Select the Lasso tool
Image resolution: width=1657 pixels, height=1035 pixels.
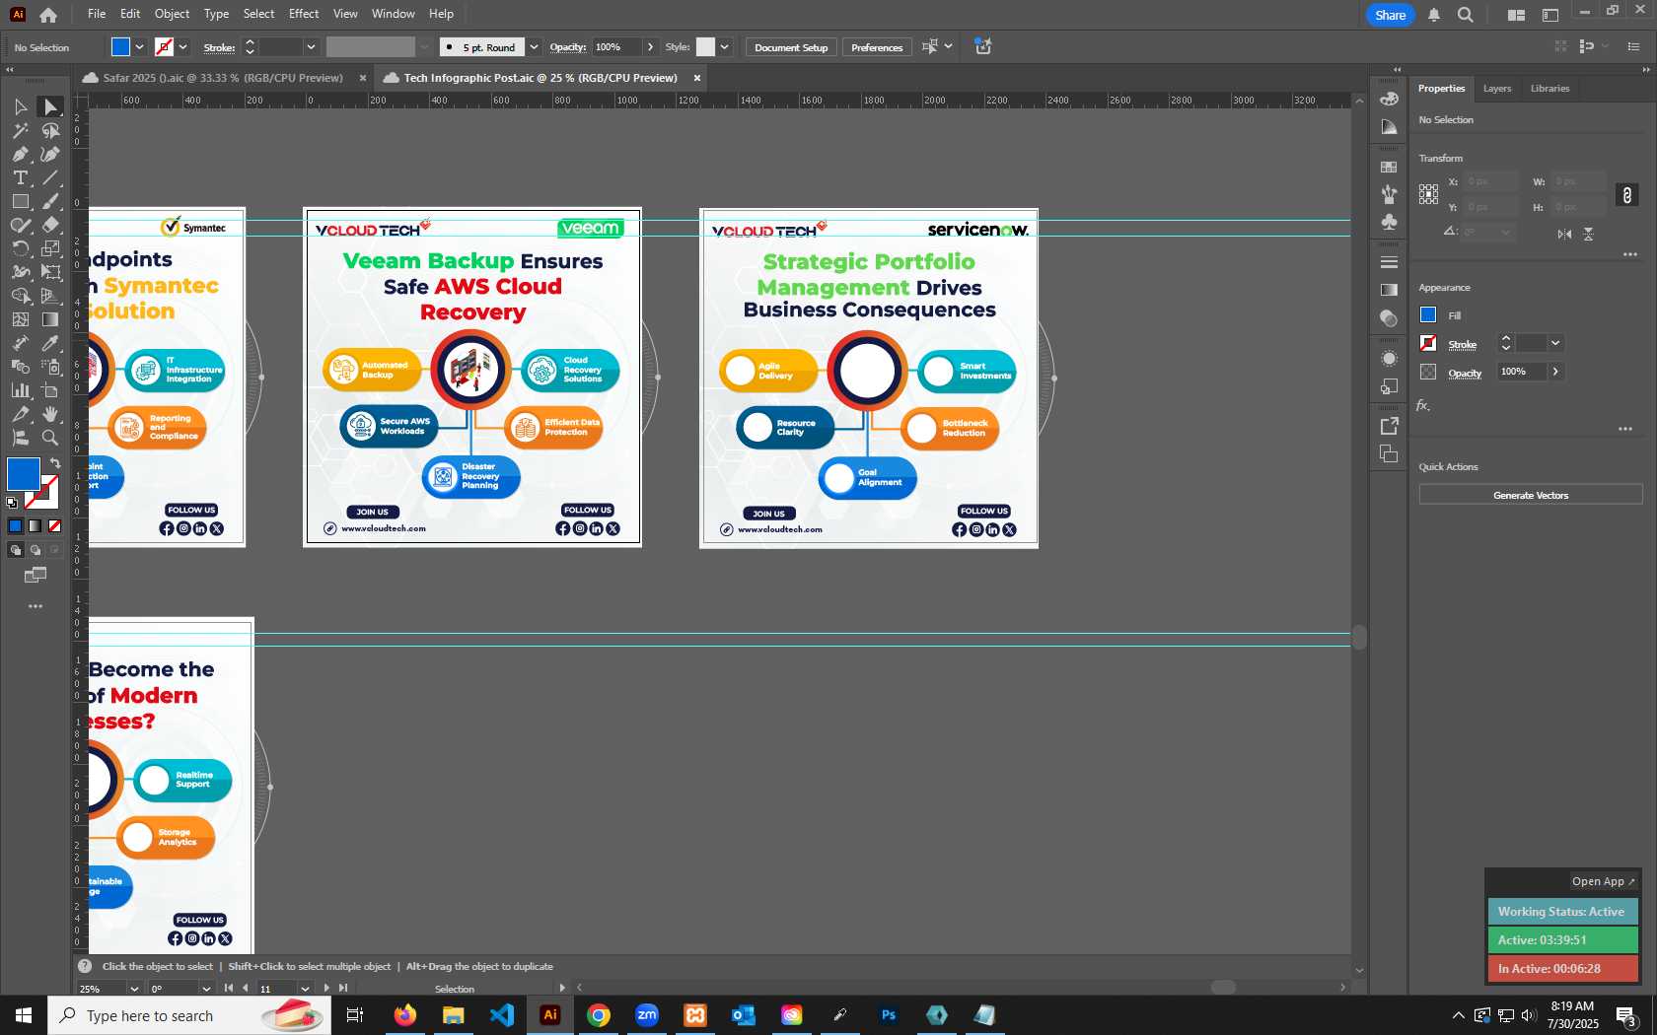pyautogui.click(x=50, y=130)
